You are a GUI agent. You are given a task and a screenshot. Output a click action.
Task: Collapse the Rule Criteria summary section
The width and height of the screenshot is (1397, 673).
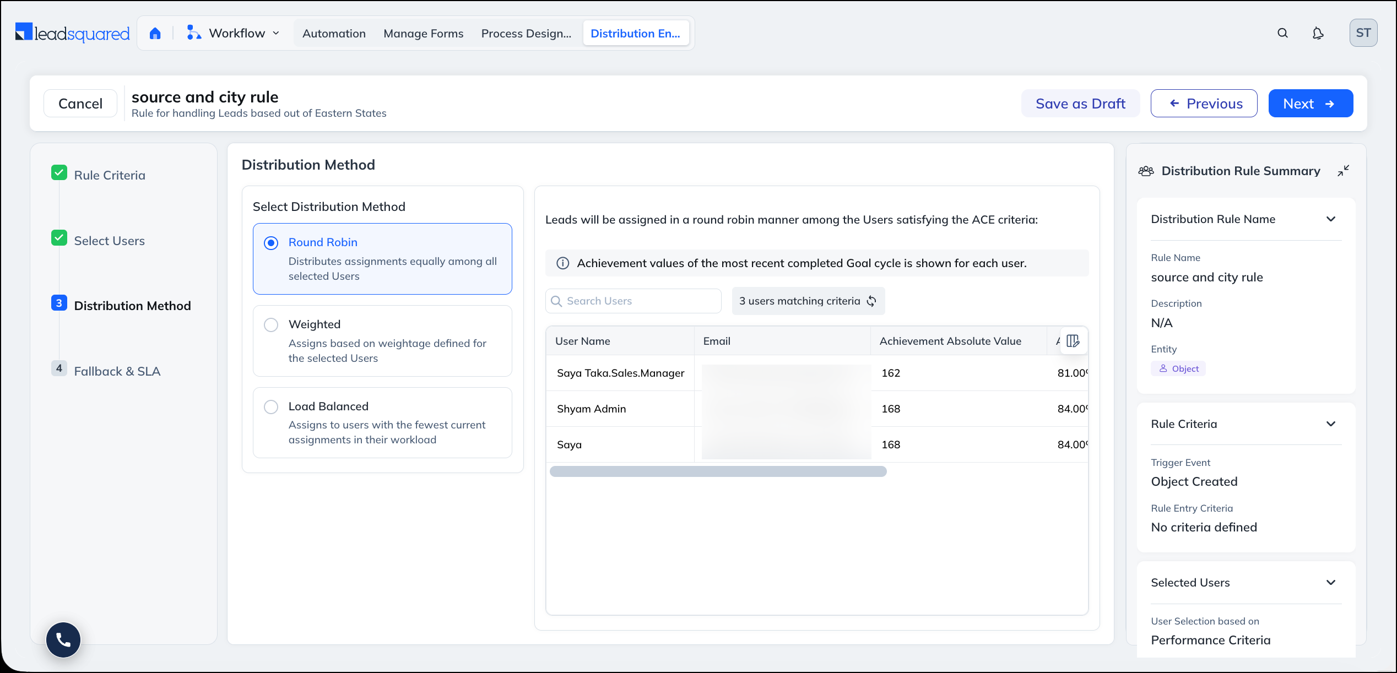tap(1331, 424)
